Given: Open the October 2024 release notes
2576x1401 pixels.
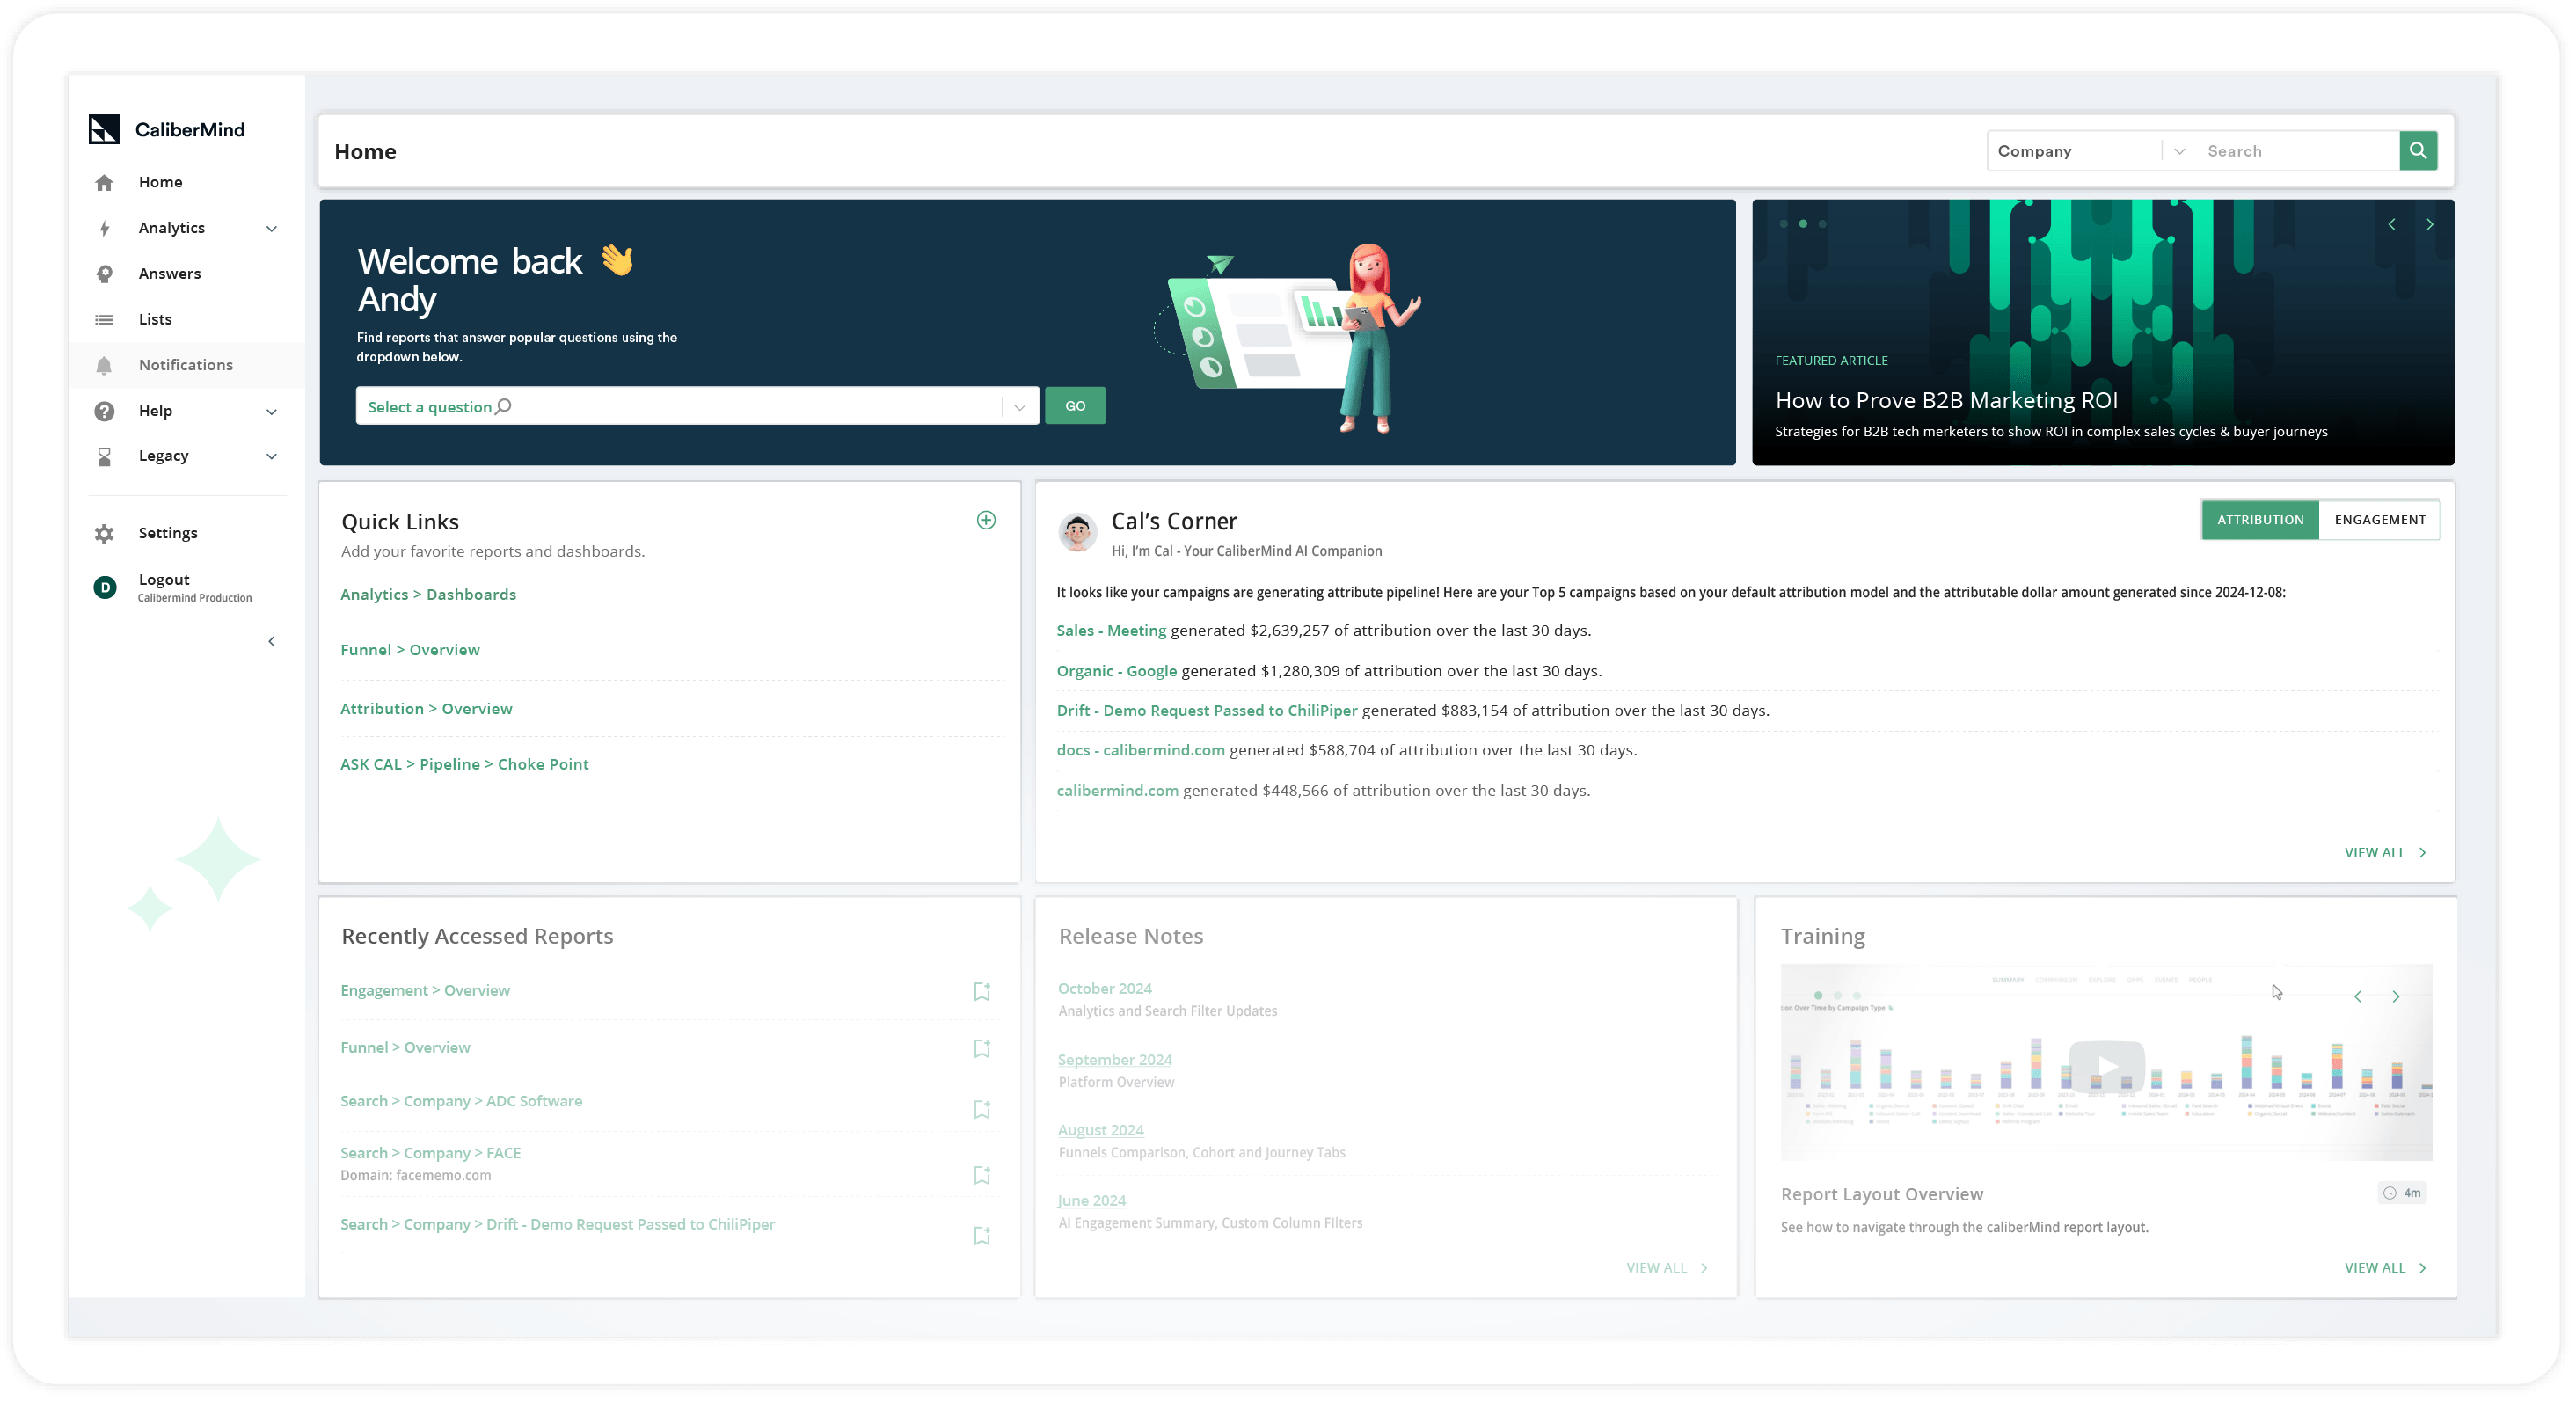Looking at the screenshot, I should (x=1104, y=988).
